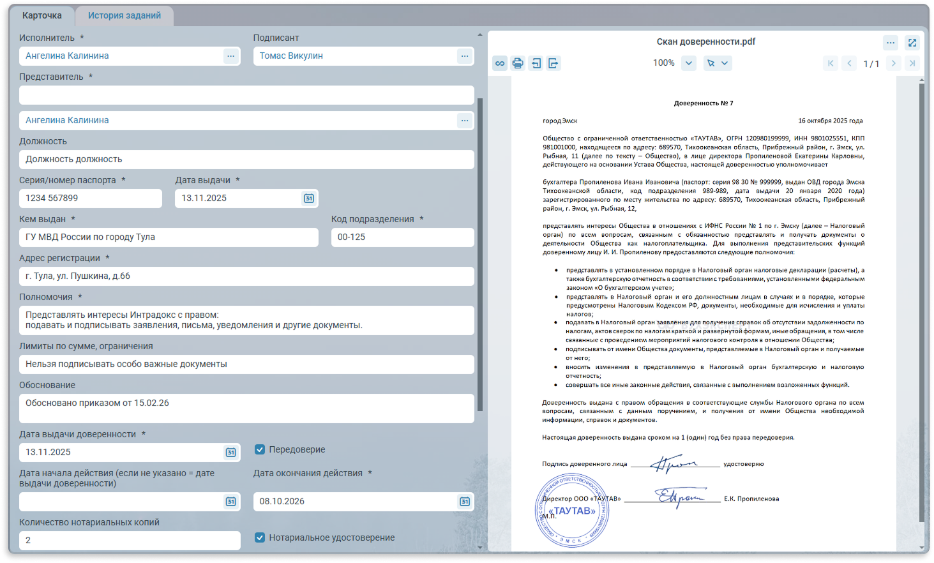Viewport: 934px width, 563px height.
Task: Click the link icon in the viewer toolbar
Action: pyautogui.click(x=500, y=63)
